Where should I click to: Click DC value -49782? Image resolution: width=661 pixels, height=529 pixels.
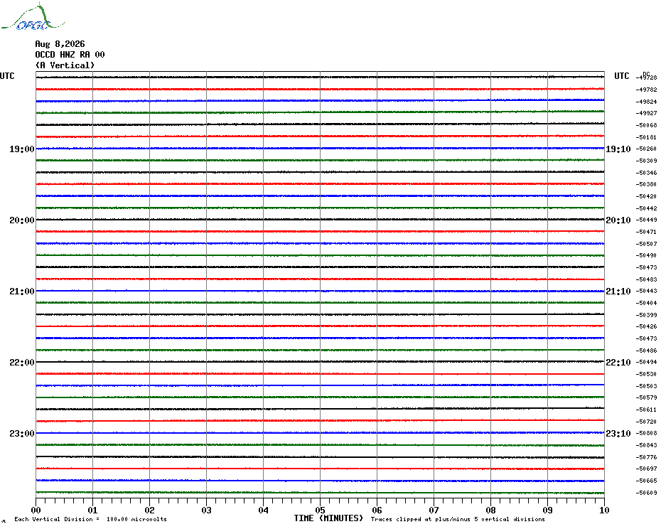point(646,90)
